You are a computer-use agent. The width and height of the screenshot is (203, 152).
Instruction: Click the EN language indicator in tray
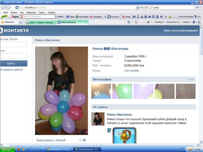pyautogui.click(x=181, y=149)
